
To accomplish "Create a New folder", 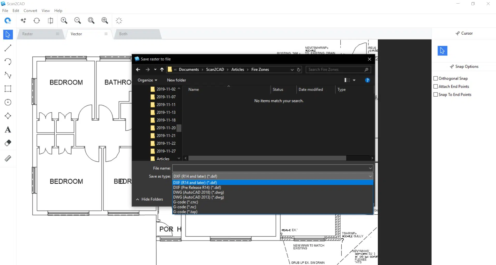I will pyautogui.click(x=176, y=80).
